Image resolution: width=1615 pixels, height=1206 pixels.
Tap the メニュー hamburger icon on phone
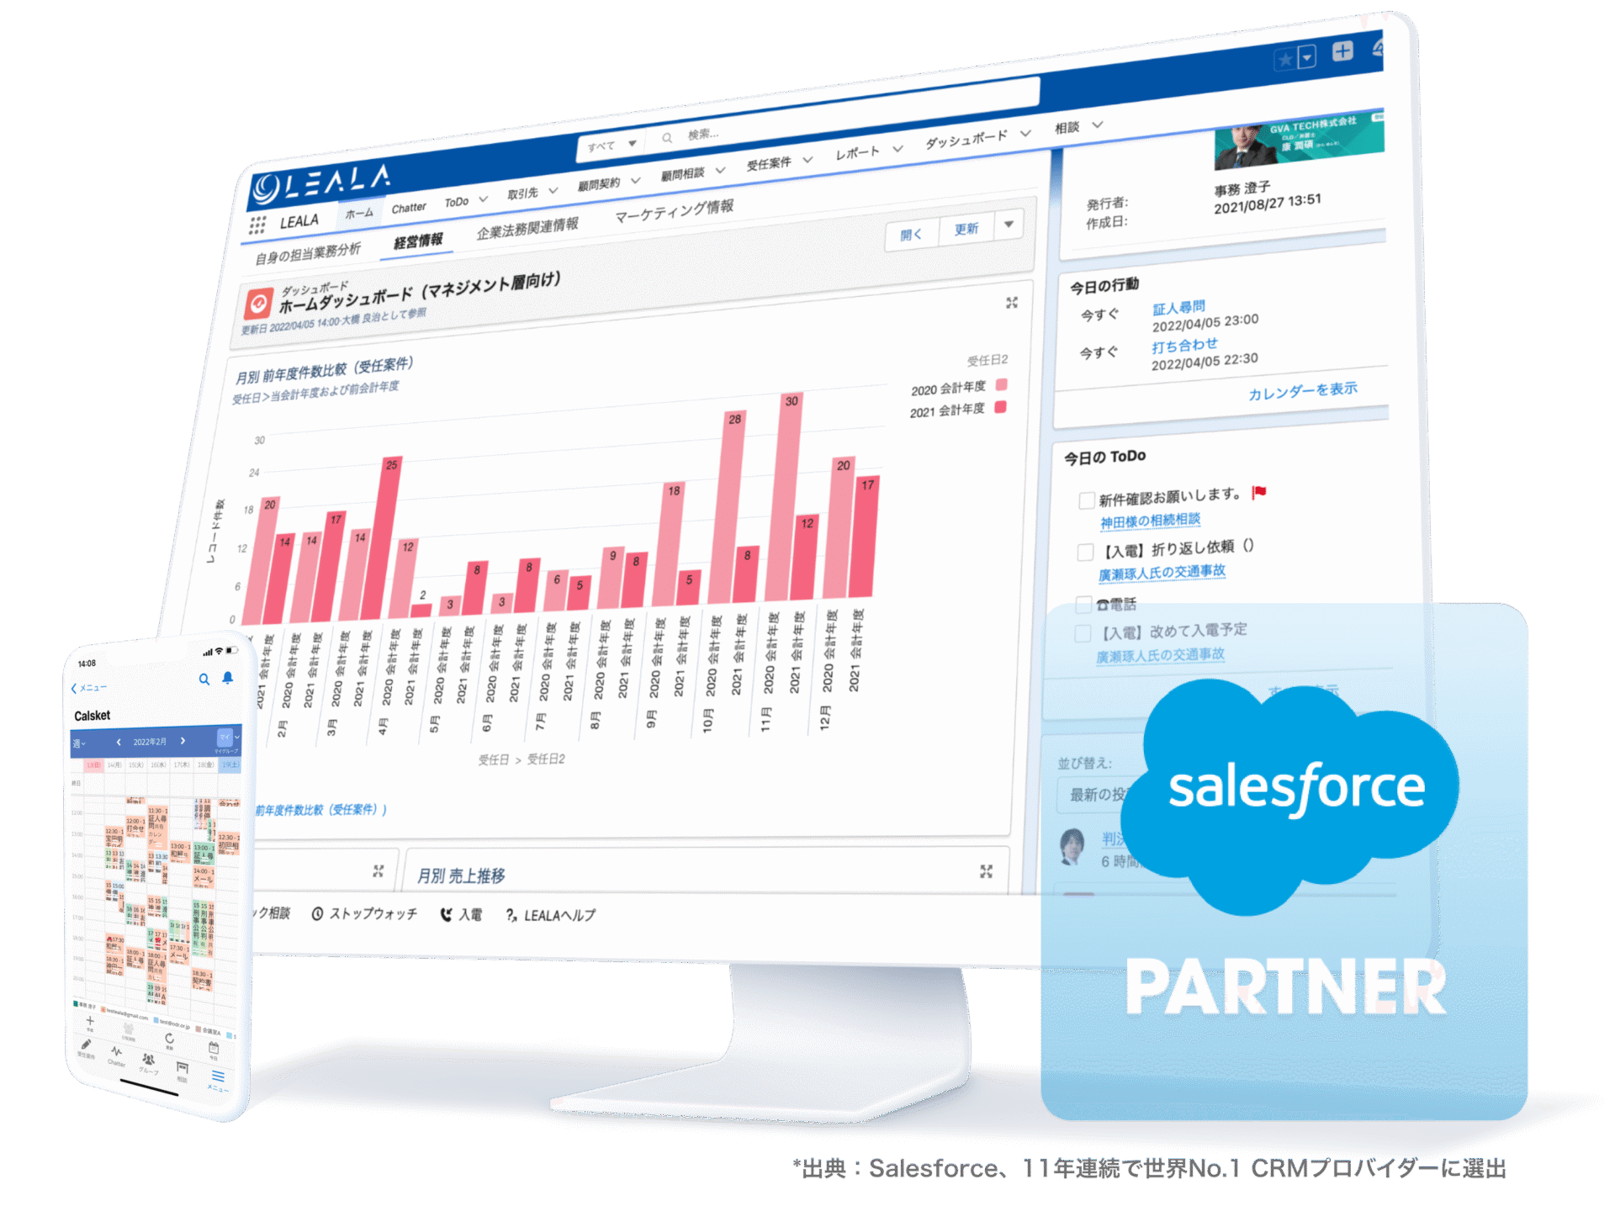pos(218,1076)
